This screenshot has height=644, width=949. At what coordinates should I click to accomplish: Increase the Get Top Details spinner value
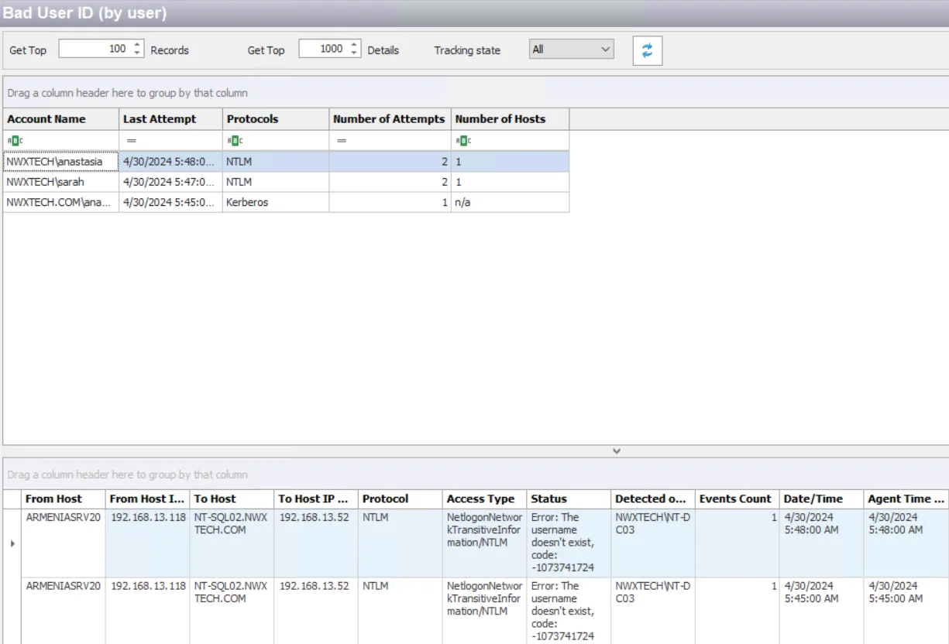pos(354,45)
